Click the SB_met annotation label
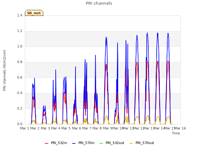Image resolution: width=199 pixels, height=149 pixels. point(34,13)
